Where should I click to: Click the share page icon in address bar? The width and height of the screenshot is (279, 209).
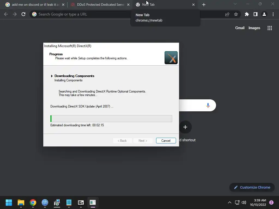click(227, 14)
